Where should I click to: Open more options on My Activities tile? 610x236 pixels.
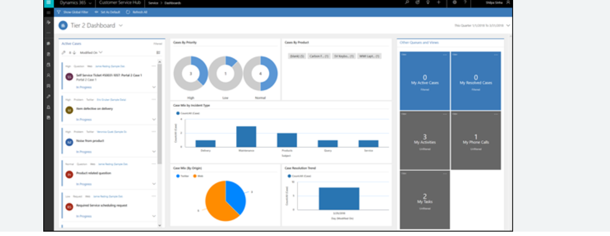point(445,114)
